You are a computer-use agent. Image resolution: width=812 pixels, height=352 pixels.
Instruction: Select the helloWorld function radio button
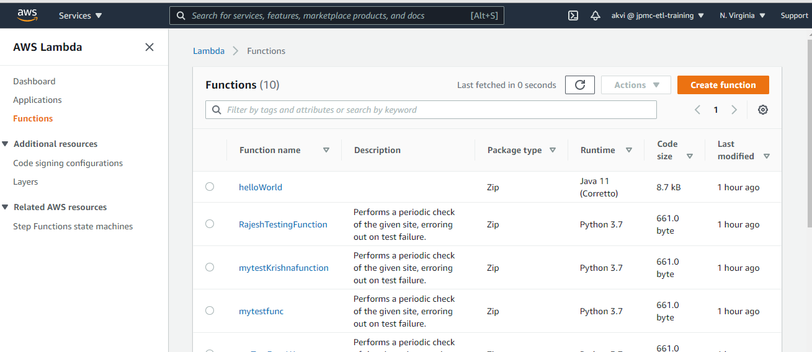pos(210,187)
